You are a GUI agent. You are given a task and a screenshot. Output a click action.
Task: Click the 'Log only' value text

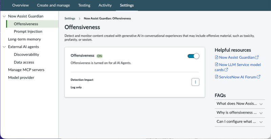coord(76,87)
